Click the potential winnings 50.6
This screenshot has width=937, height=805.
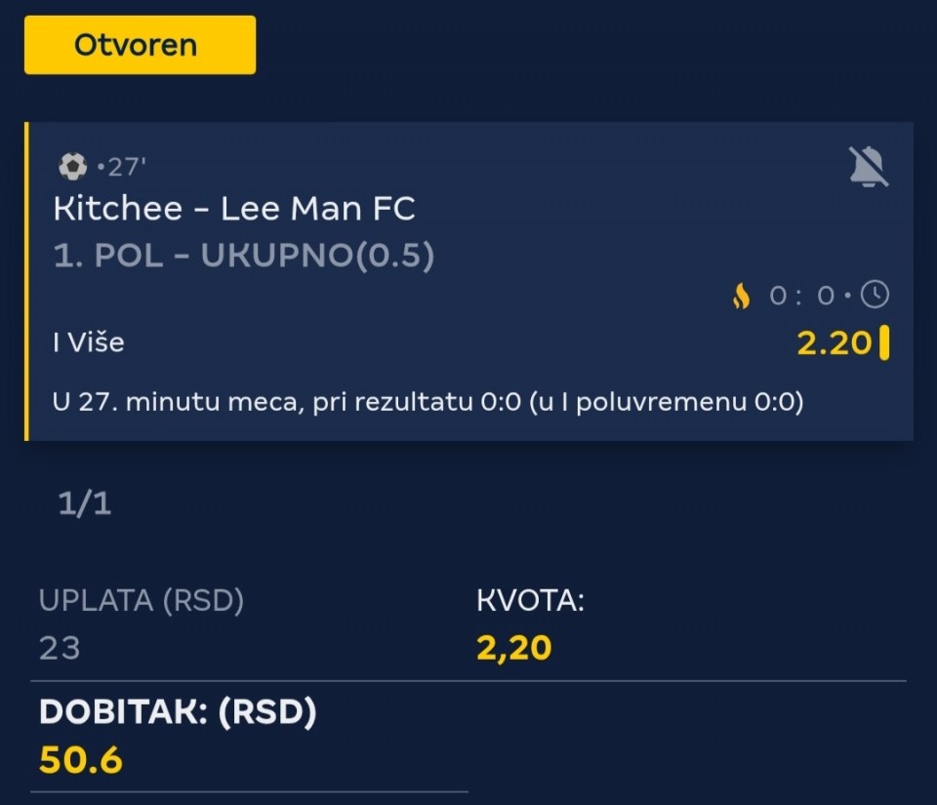81,760
